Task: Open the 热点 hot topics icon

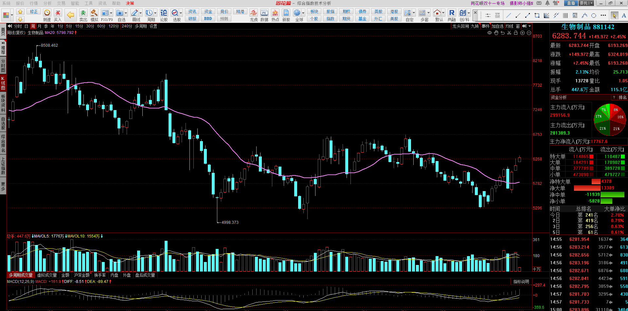Action: click(x=275, y=13)
